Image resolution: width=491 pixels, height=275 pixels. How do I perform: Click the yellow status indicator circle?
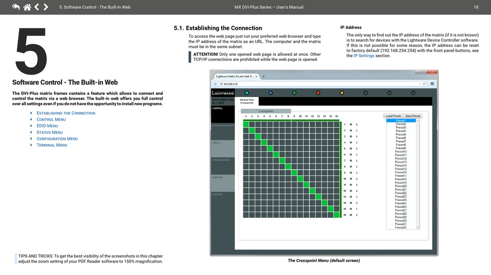pos(342,93)
